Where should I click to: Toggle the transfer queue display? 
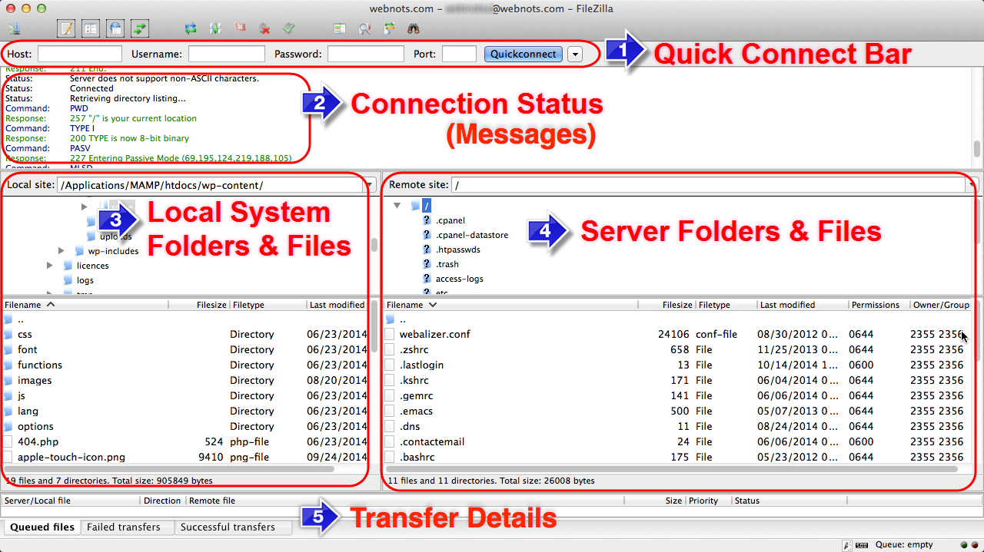click(x=140, y=29)
